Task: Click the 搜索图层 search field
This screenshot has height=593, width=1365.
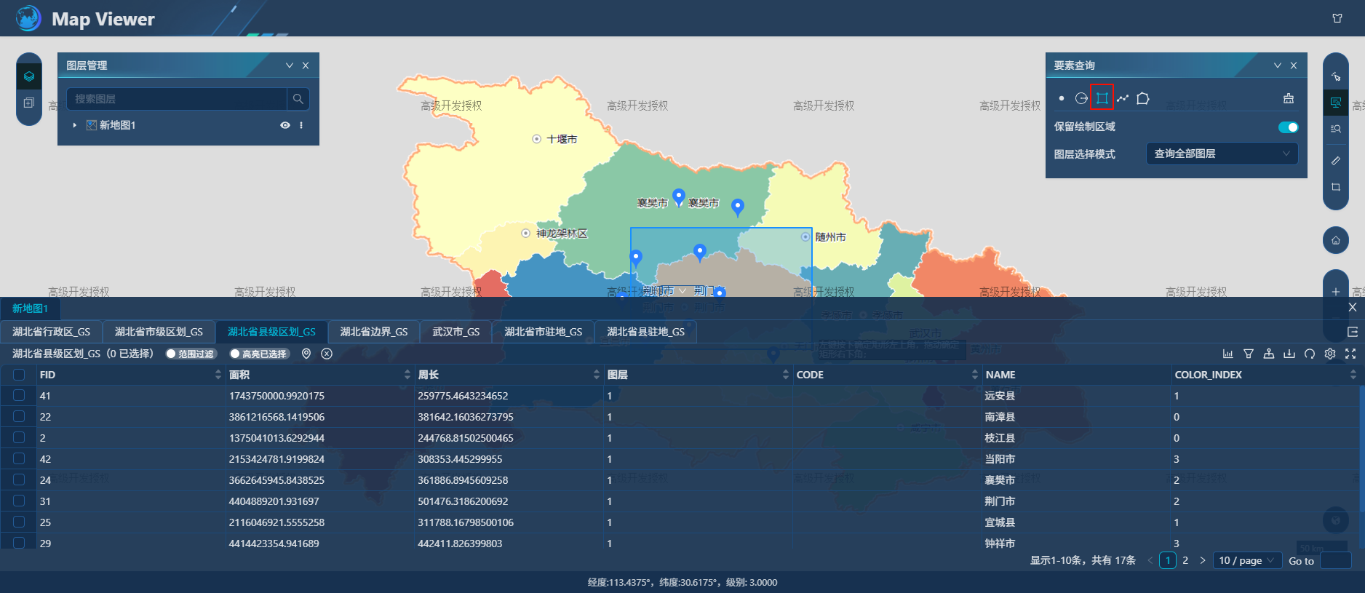Action: click(177, 99)
